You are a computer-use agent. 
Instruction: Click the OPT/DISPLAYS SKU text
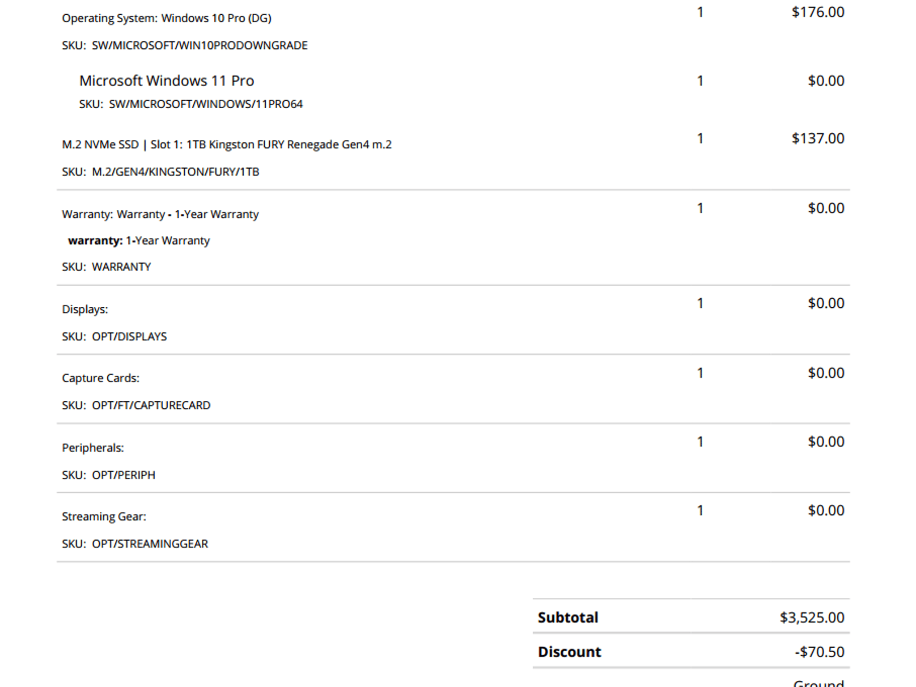tap(129, 337)
